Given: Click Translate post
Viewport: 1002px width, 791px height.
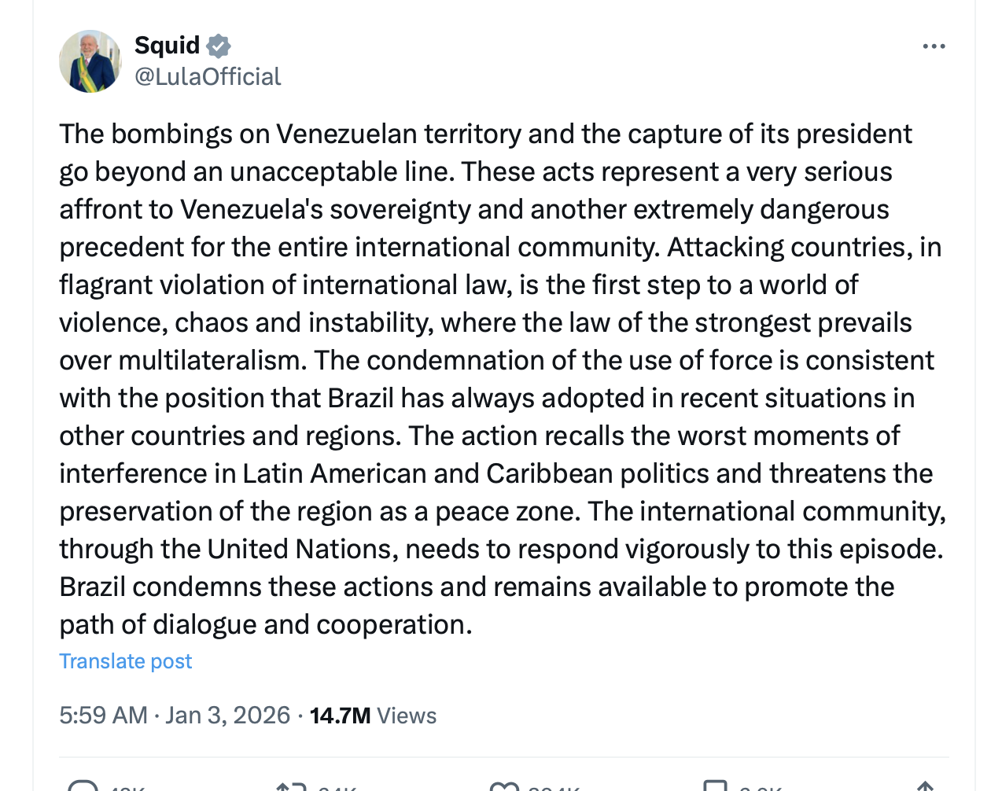Looking at the screenshot, I should 125,661.
